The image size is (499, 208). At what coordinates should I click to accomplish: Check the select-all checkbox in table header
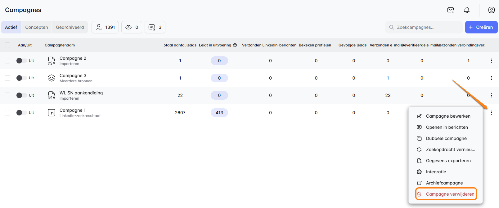(7, 45)
